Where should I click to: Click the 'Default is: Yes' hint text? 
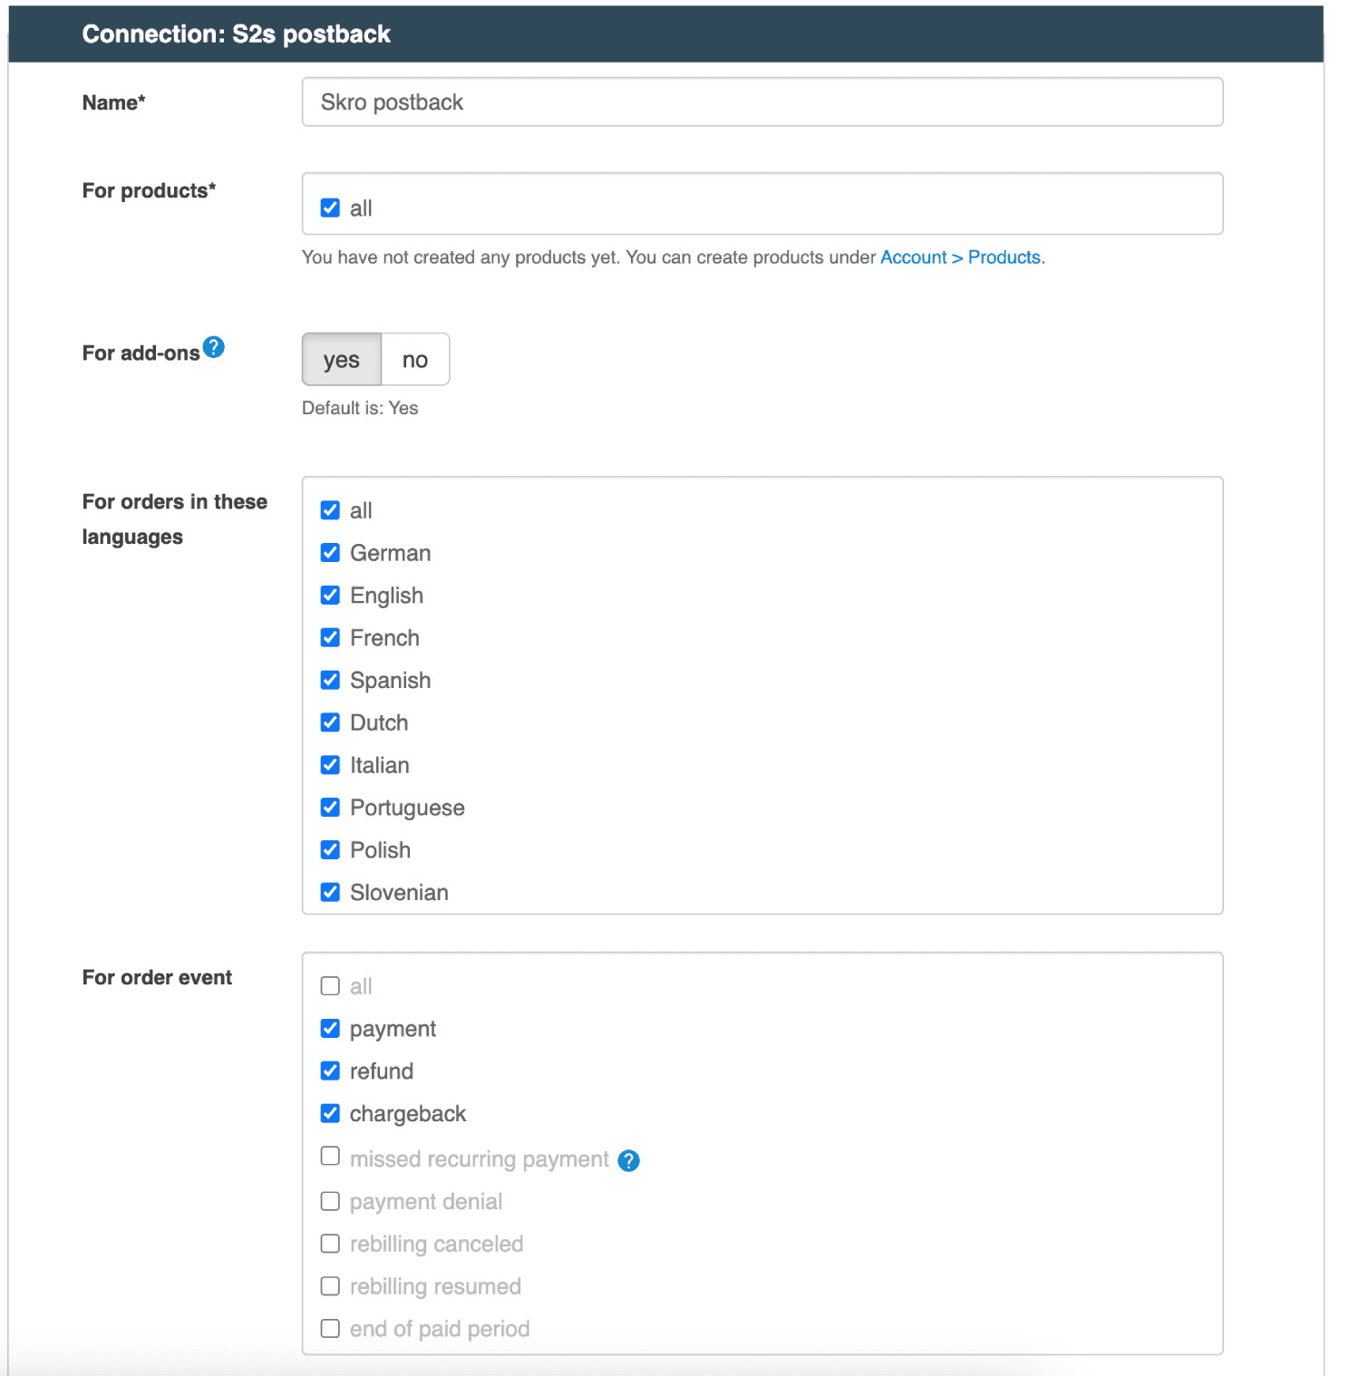(360, 408)
